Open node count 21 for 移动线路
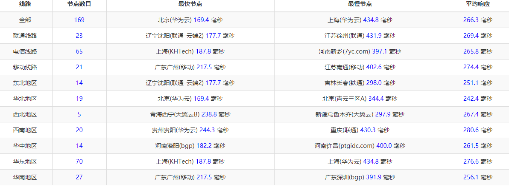The image size is (509, 187). point(79,68)
